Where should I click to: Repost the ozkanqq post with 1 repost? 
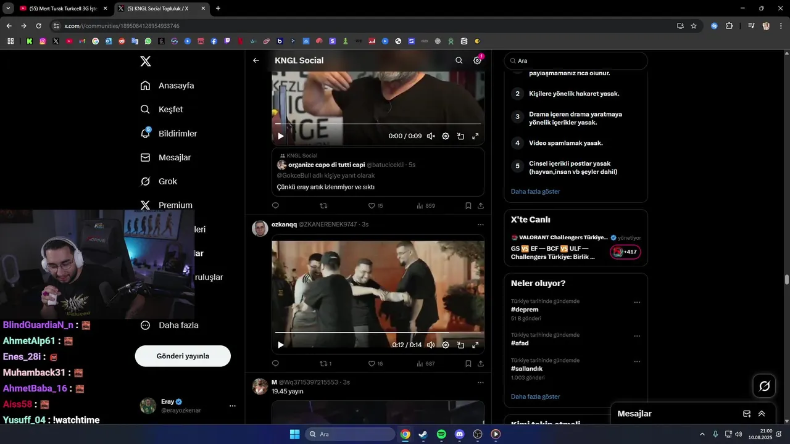(325, 364)
